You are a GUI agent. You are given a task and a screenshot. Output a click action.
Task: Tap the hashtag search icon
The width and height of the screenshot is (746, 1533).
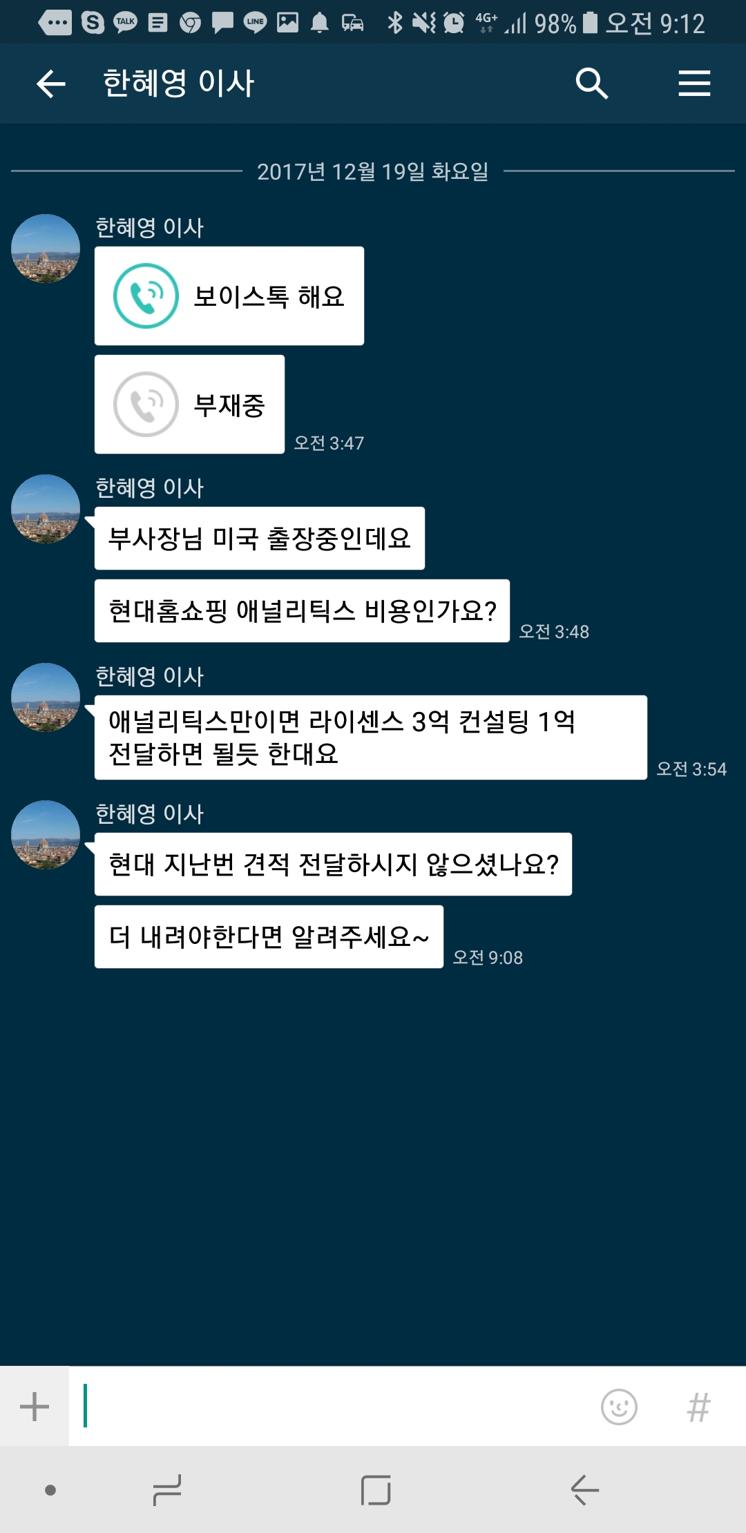click(698, 1407)
